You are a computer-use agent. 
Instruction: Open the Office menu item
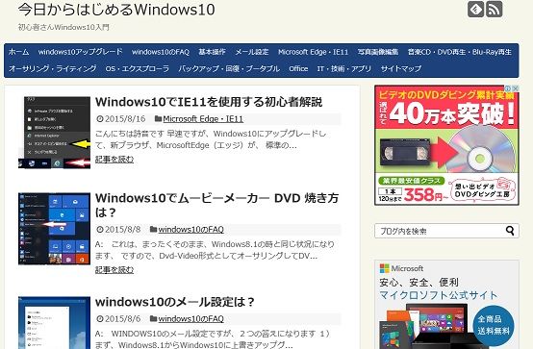pyautogui.click(x=298, y=68)
